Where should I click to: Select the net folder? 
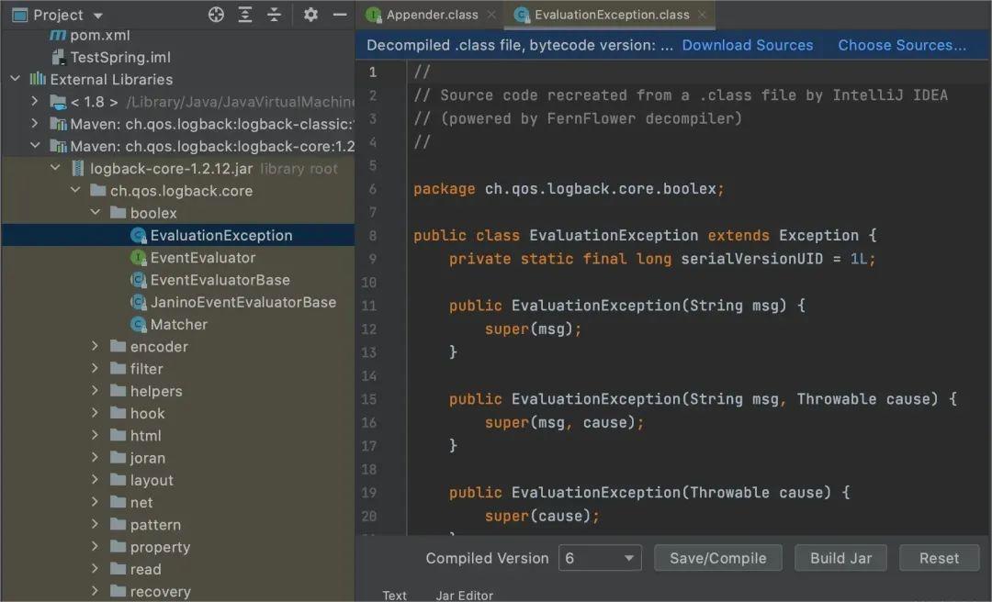click(x=141, y=502)
